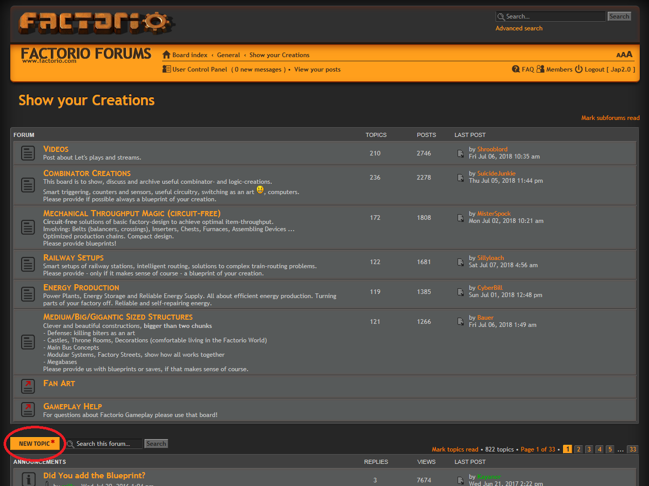Click Mark topics read

[455, 449]
